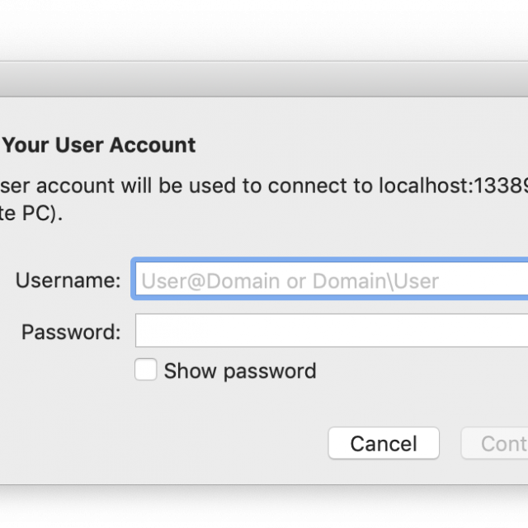Click the black area below the dialog

264,505
